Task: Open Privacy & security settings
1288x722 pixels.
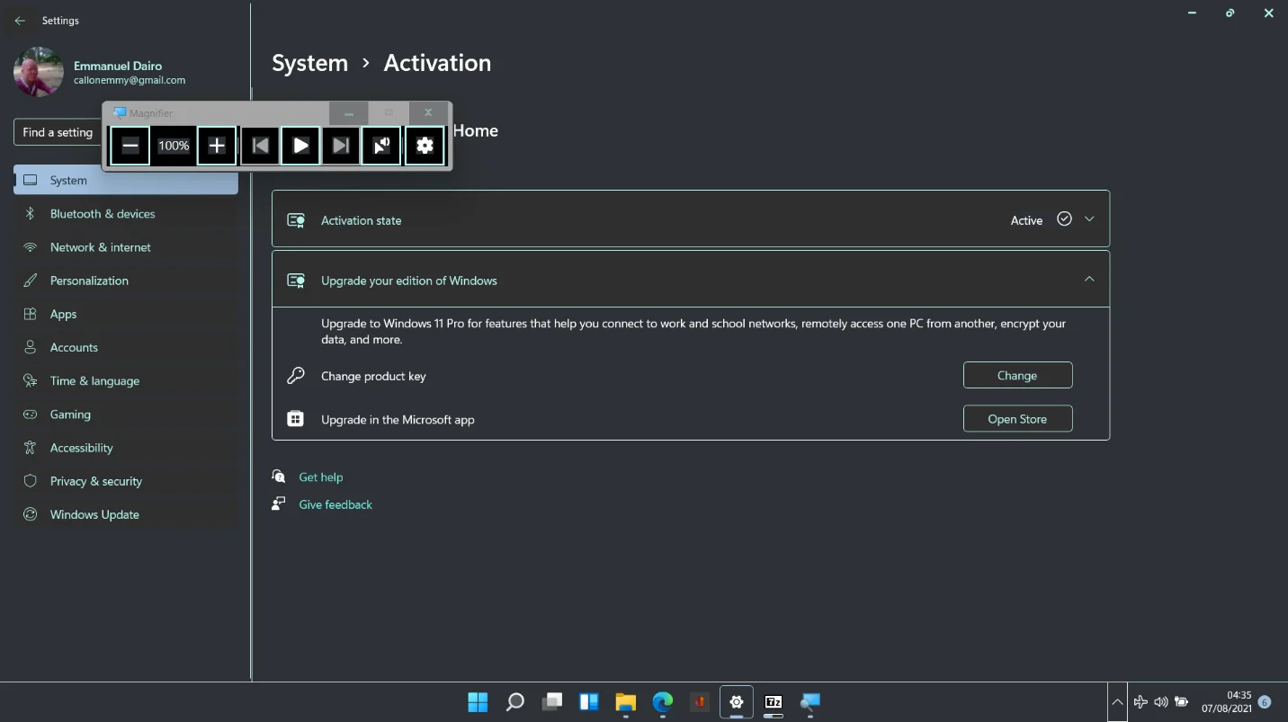Action: pos(126,481)
